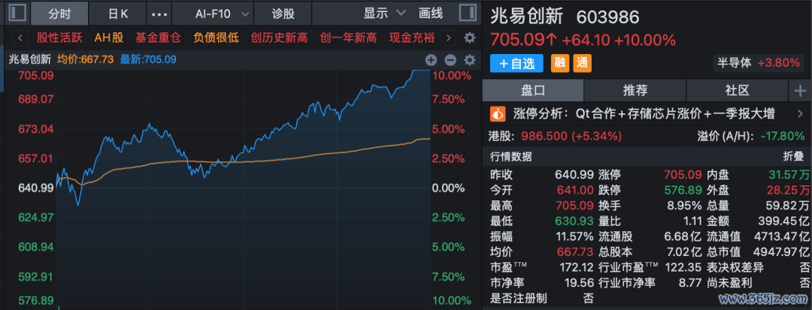This screenshot has height=310, width=812.
Task: Click the 创历史新高 tag
Action: [279, 38]
